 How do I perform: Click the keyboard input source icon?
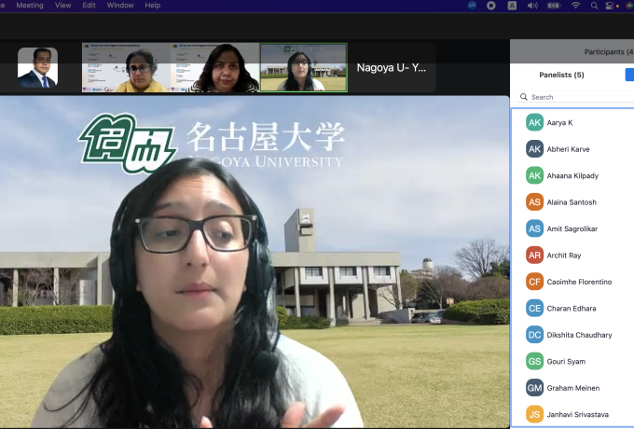513,6
